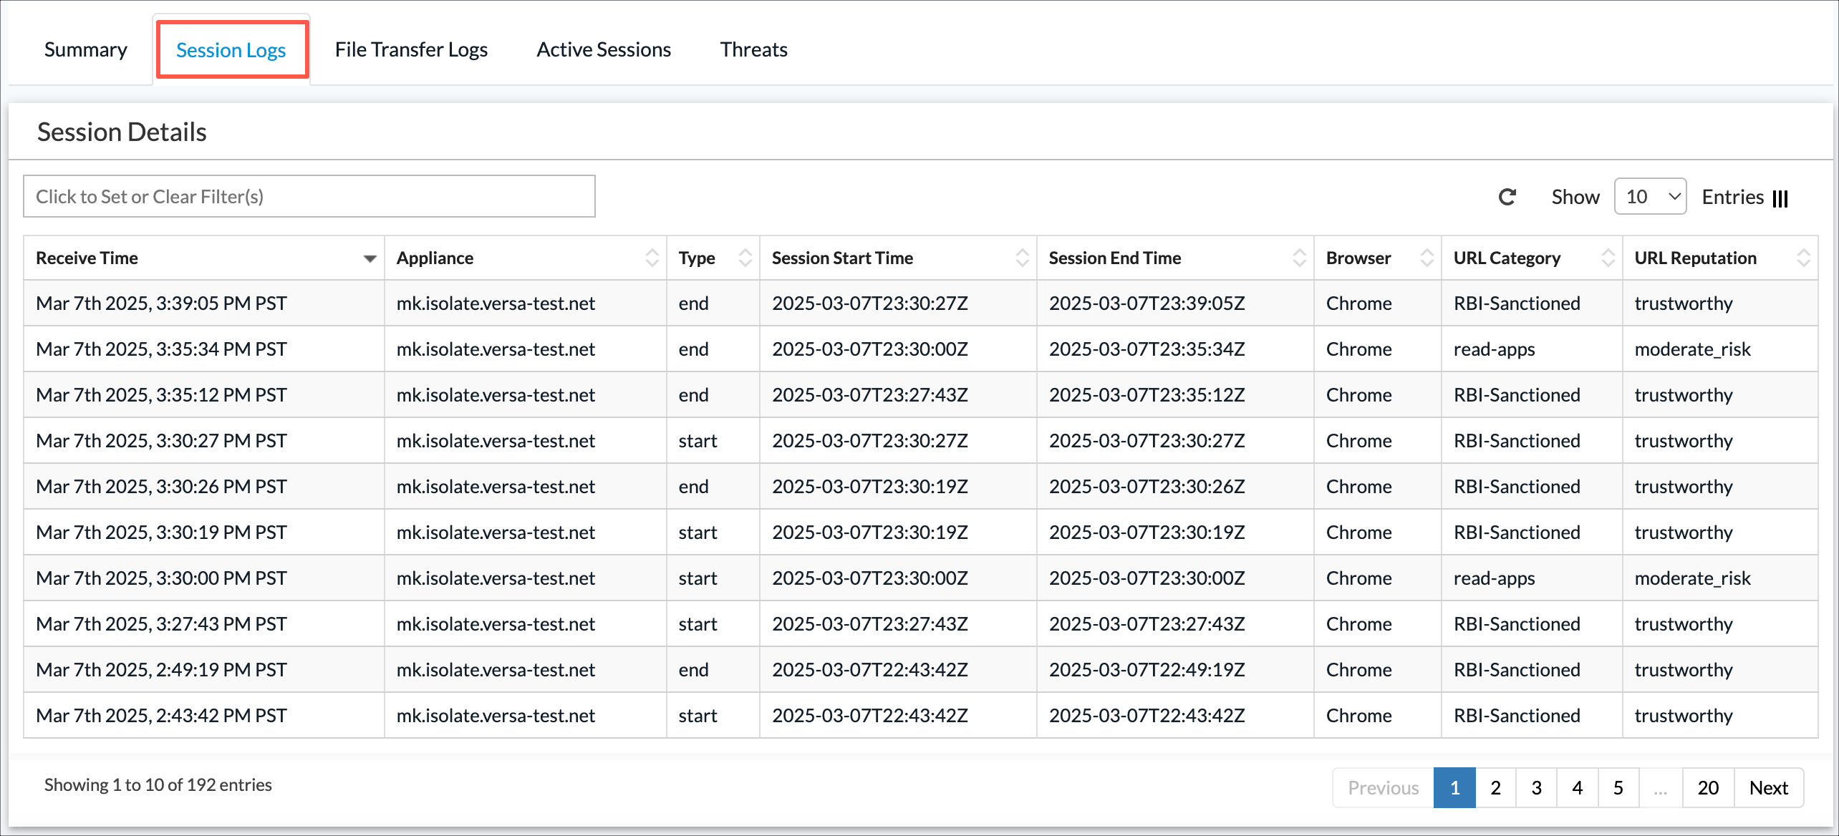1839x836 pixels.
Task: Click RBI-Sanctioned in the 3:39:05 PM row
Action: (1517, 303)
